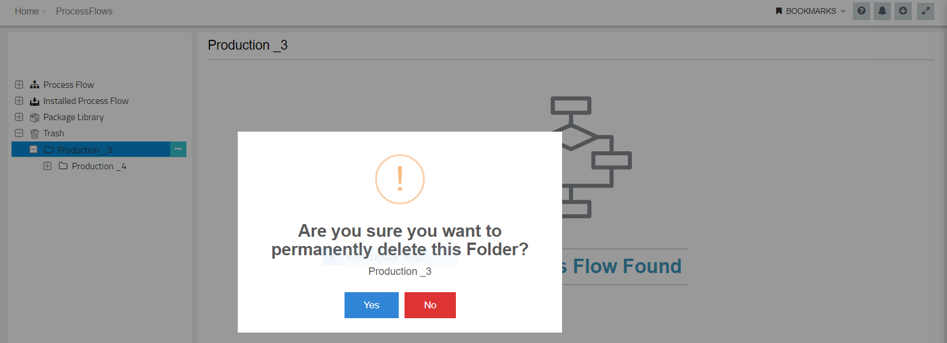This screenshot has width=947, height=343.
Task: Collapse the Trash tree node
Action: point(19,133)
